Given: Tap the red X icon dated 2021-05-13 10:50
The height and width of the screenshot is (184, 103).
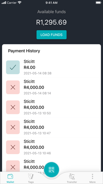Looking at the screenshot, I should (x=13, y=107).
